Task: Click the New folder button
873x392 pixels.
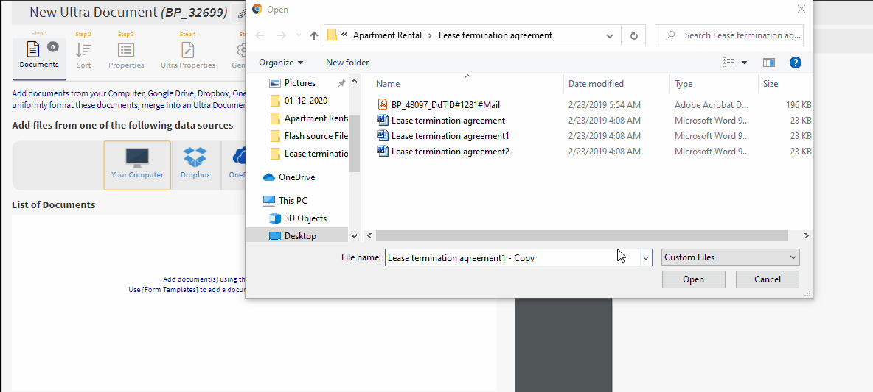Action: click(x=347, y=63)
